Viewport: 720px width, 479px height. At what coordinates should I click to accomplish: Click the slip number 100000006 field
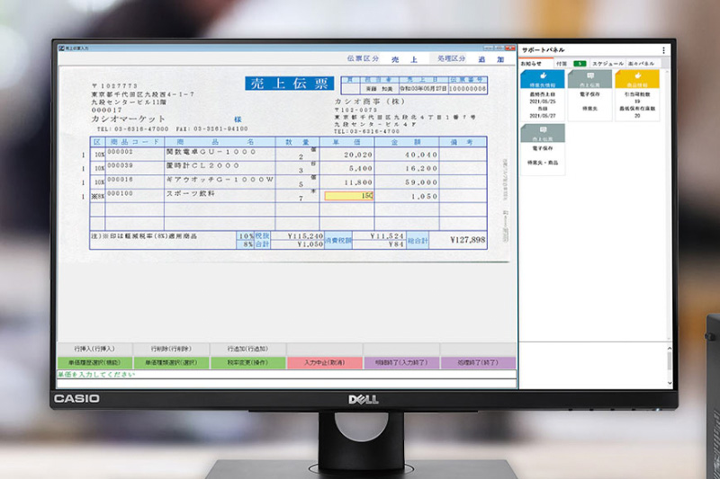[467, 89]
